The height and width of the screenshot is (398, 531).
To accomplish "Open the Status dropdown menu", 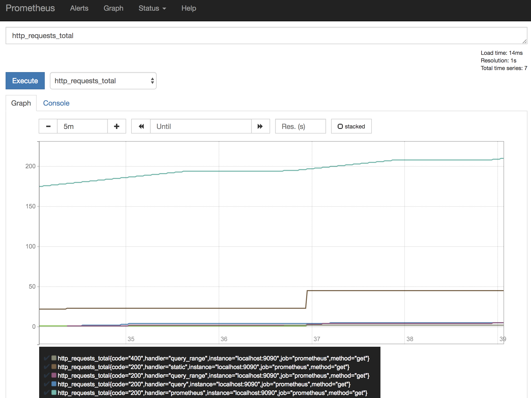I will (x=152, y=8).
